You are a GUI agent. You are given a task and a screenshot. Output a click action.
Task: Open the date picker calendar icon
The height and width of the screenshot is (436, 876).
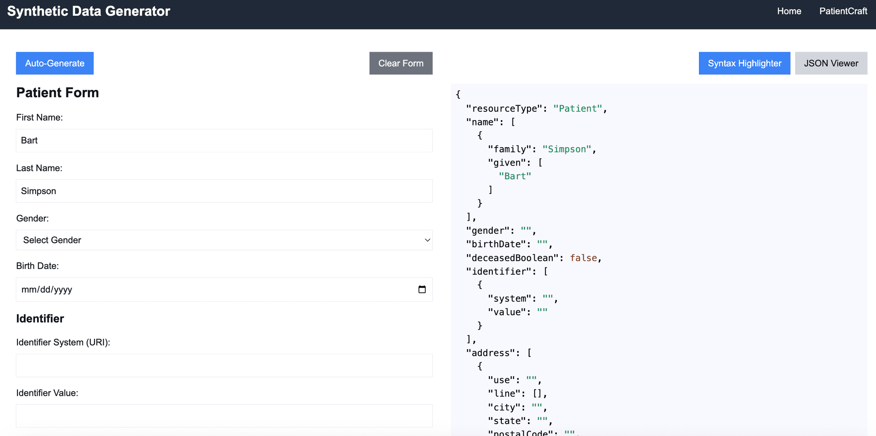(422, 289)
